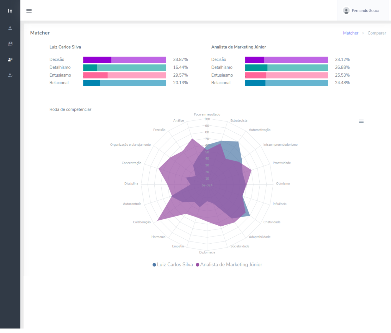Click the Foco em resultado axis label
The width and height of the screenshot is (391, 333).
(x=207, y=114)
